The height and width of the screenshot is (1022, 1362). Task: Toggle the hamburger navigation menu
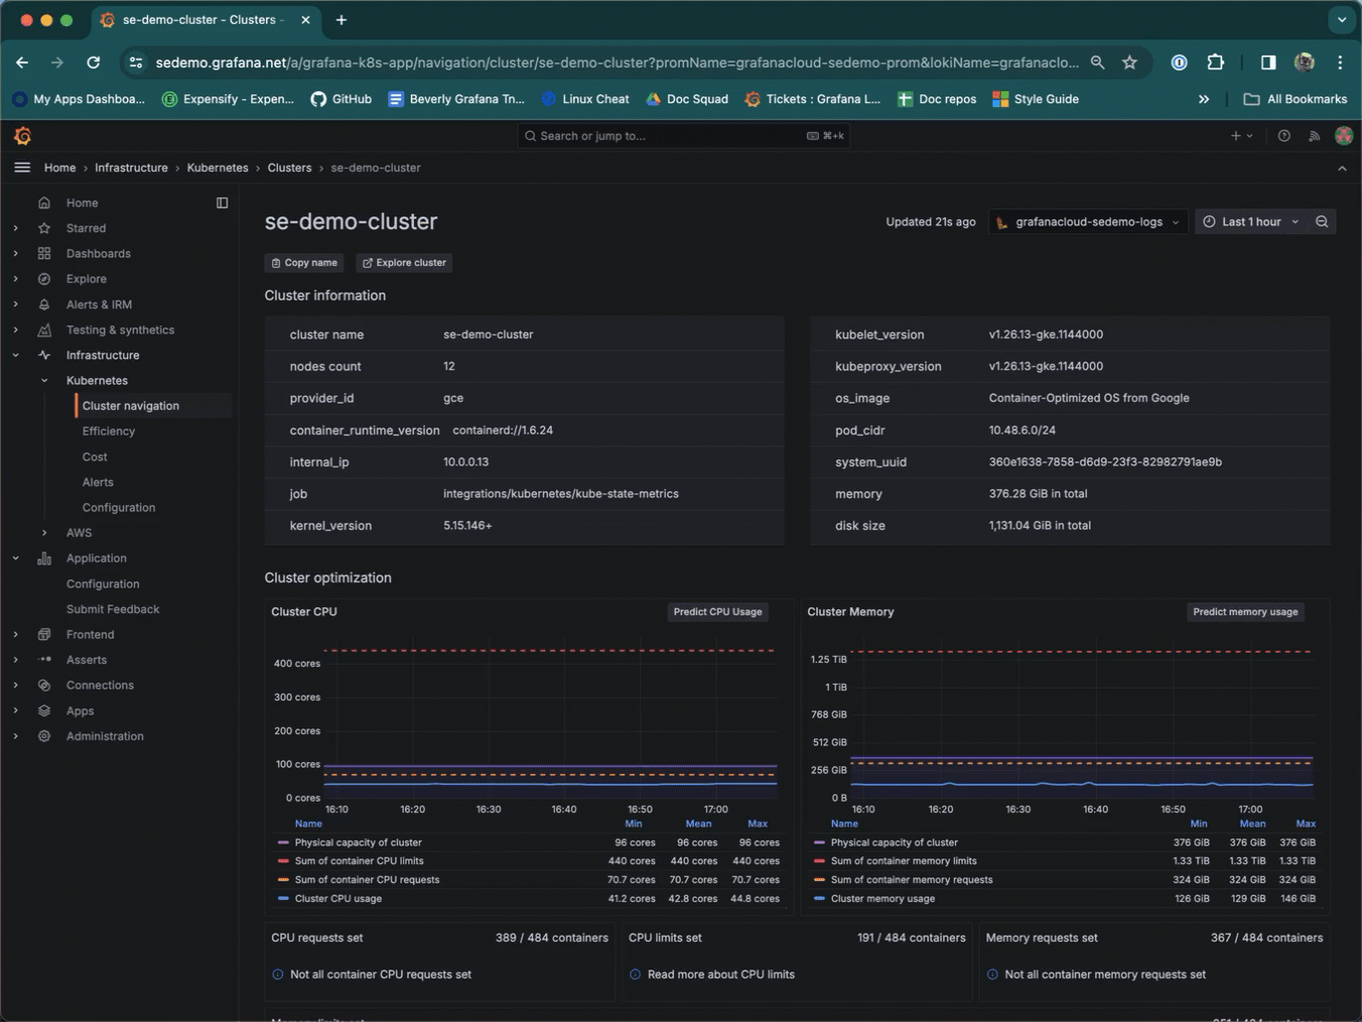(x=22, y=168)
